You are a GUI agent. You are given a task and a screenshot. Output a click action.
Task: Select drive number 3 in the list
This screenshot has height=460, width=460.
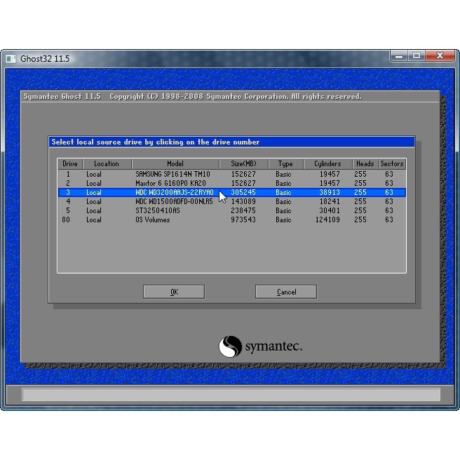point(68,192)
